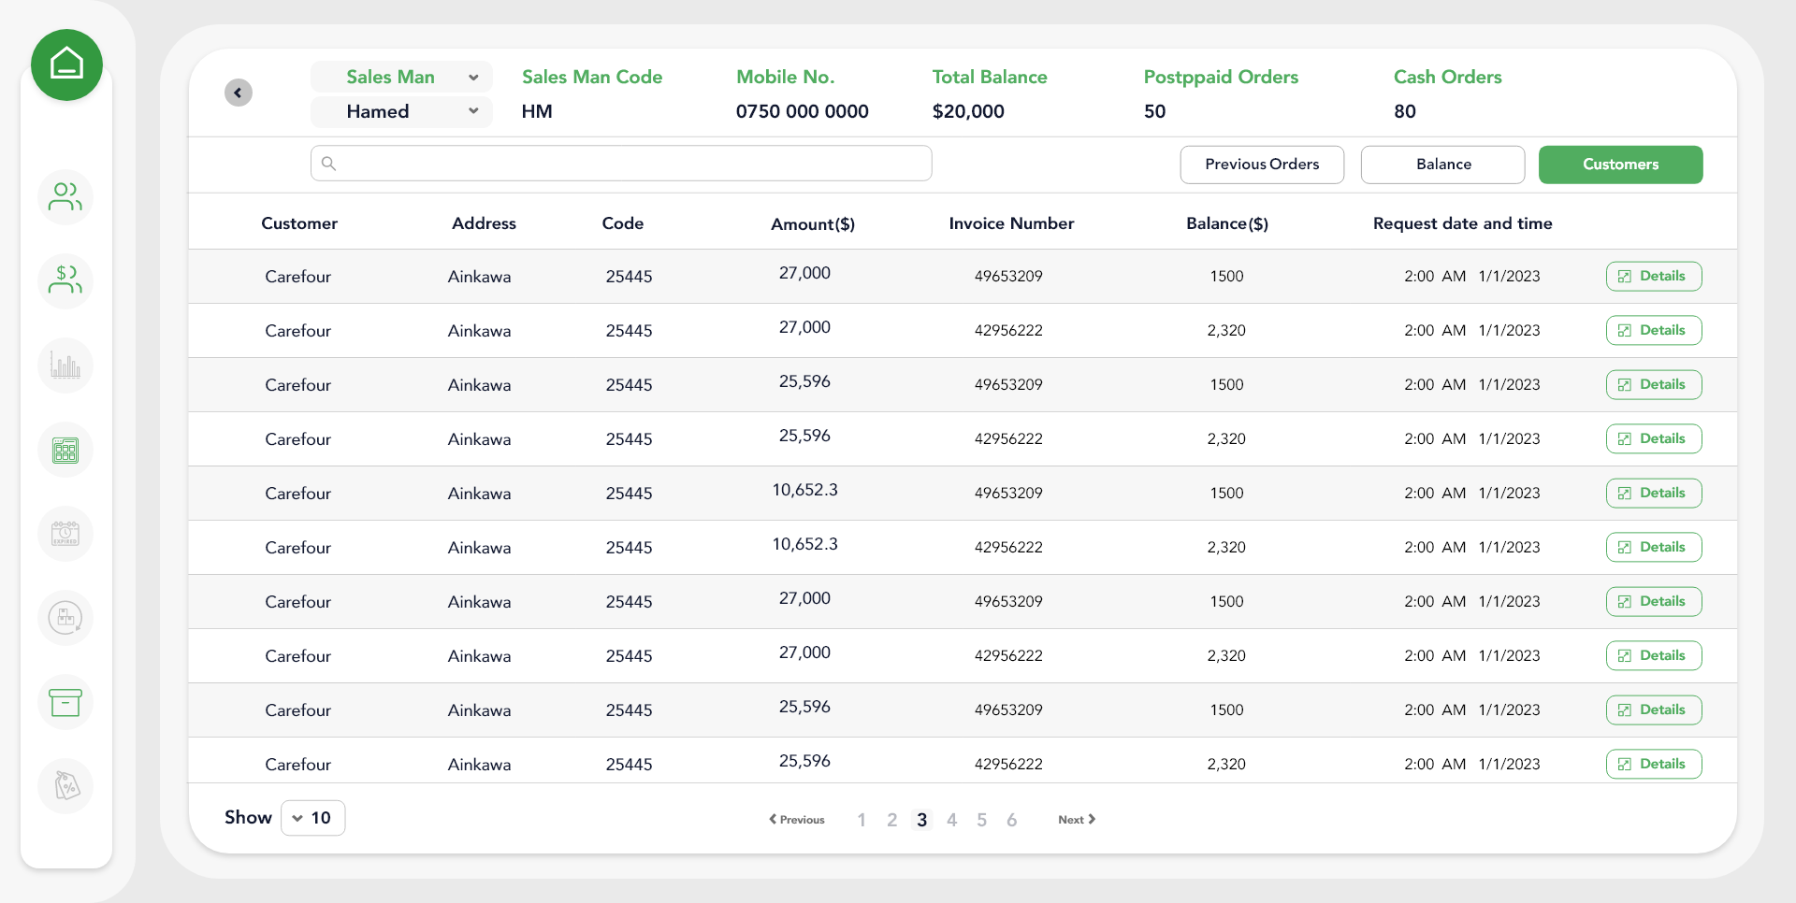
Task: Expand the Hamed salesman dropdown
Action: click(401, 111)
